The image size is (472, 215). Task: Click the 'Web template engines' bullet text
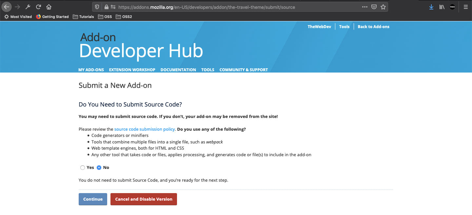pyautogui.click(x=138, y=148)
